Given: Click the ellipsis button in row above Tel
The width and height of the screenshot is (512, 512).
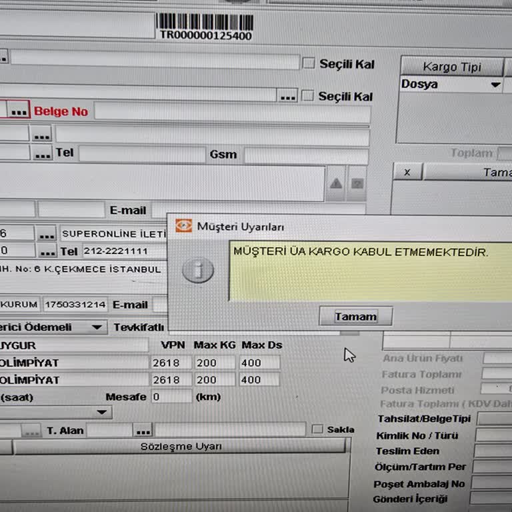Looking at the screenshot, I should tap(41, 134).
